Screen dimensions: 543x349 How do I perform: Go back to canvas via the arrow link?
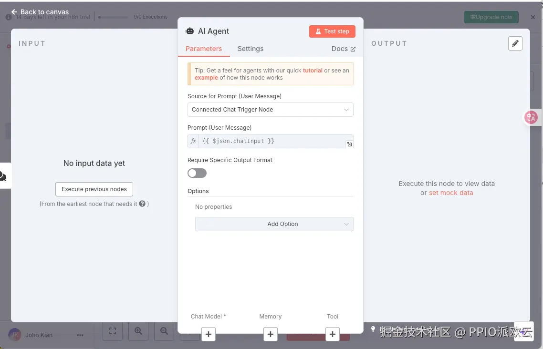(40, 12)
